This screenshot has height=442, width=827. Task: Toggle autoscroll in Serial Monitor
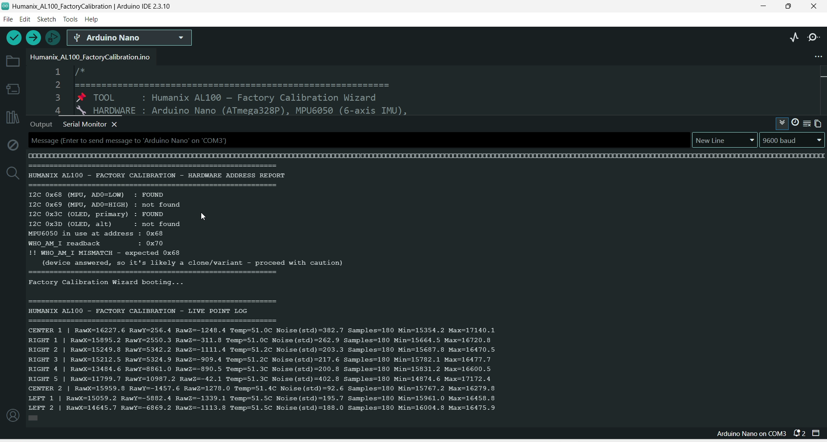(x=782, y=124)
